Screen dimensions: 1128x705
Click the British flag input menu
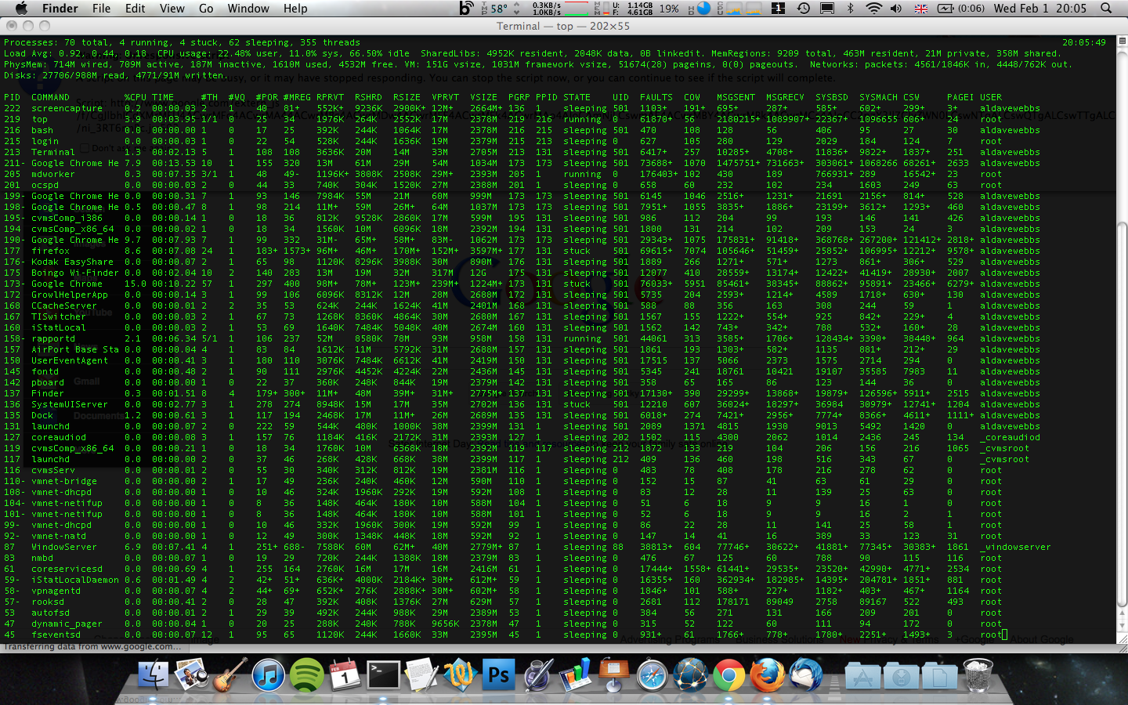(920, 9)
